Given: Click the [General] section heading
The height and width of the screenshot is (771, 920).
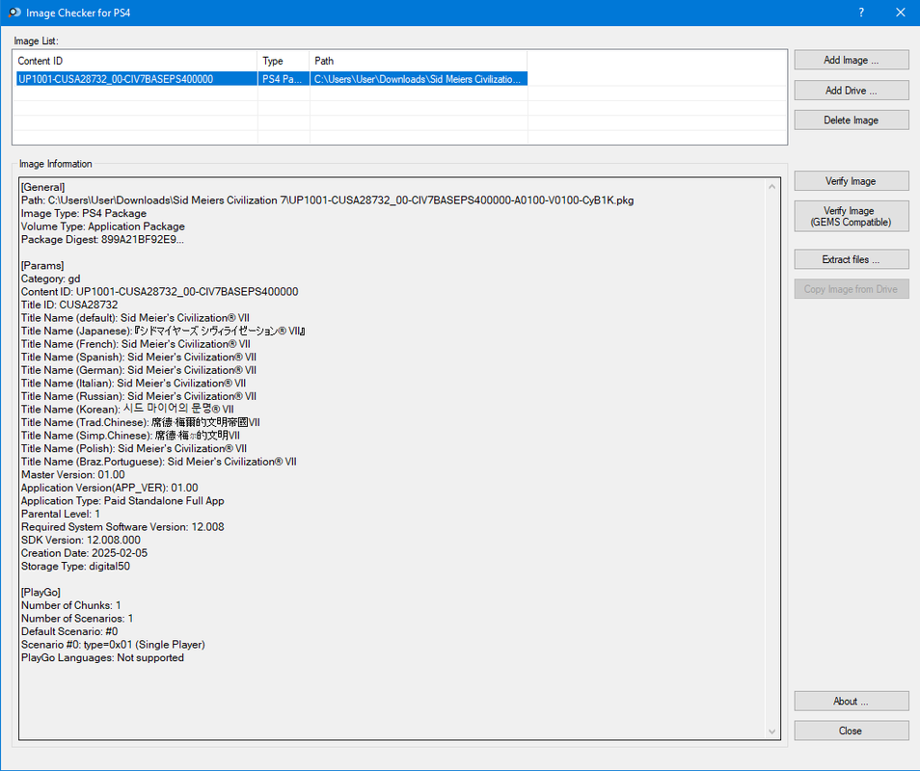Looking at the screenshot, I should pos(42,187).
